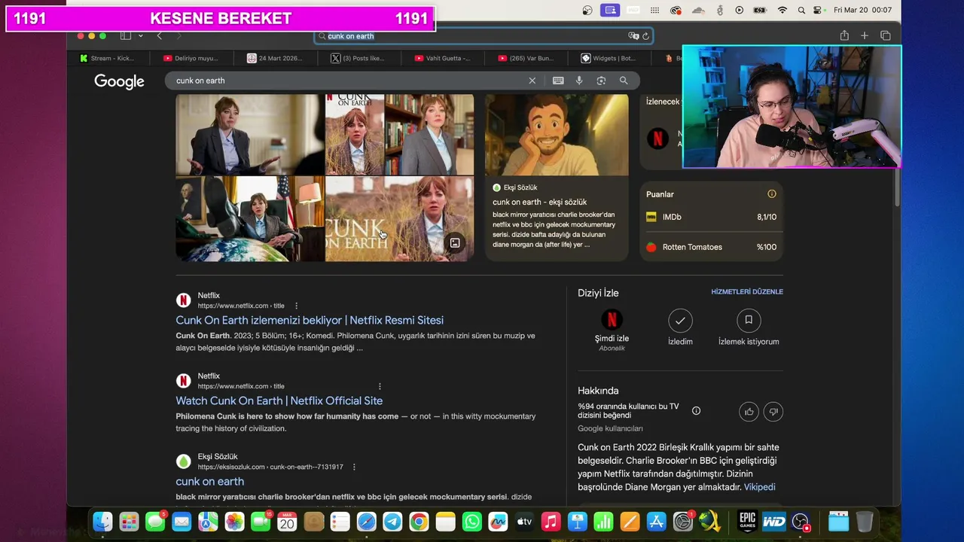Open the Deliriyo muyu favorite
The height and width of the screenshot is (542, 964).
(x=191, y=58)
